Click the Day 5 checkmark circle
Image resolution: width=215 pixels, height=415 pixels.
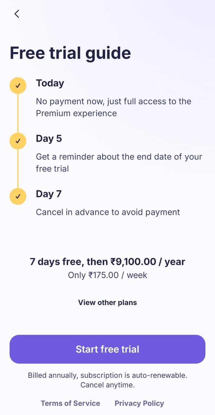(18, 141)
